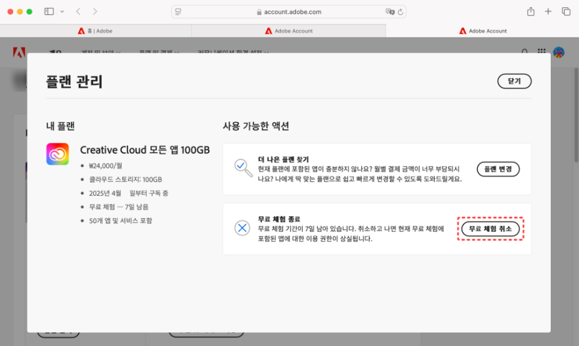The image size is (579, 346).
Task: Go back with Safari back arrow
Action: point(78,11)
